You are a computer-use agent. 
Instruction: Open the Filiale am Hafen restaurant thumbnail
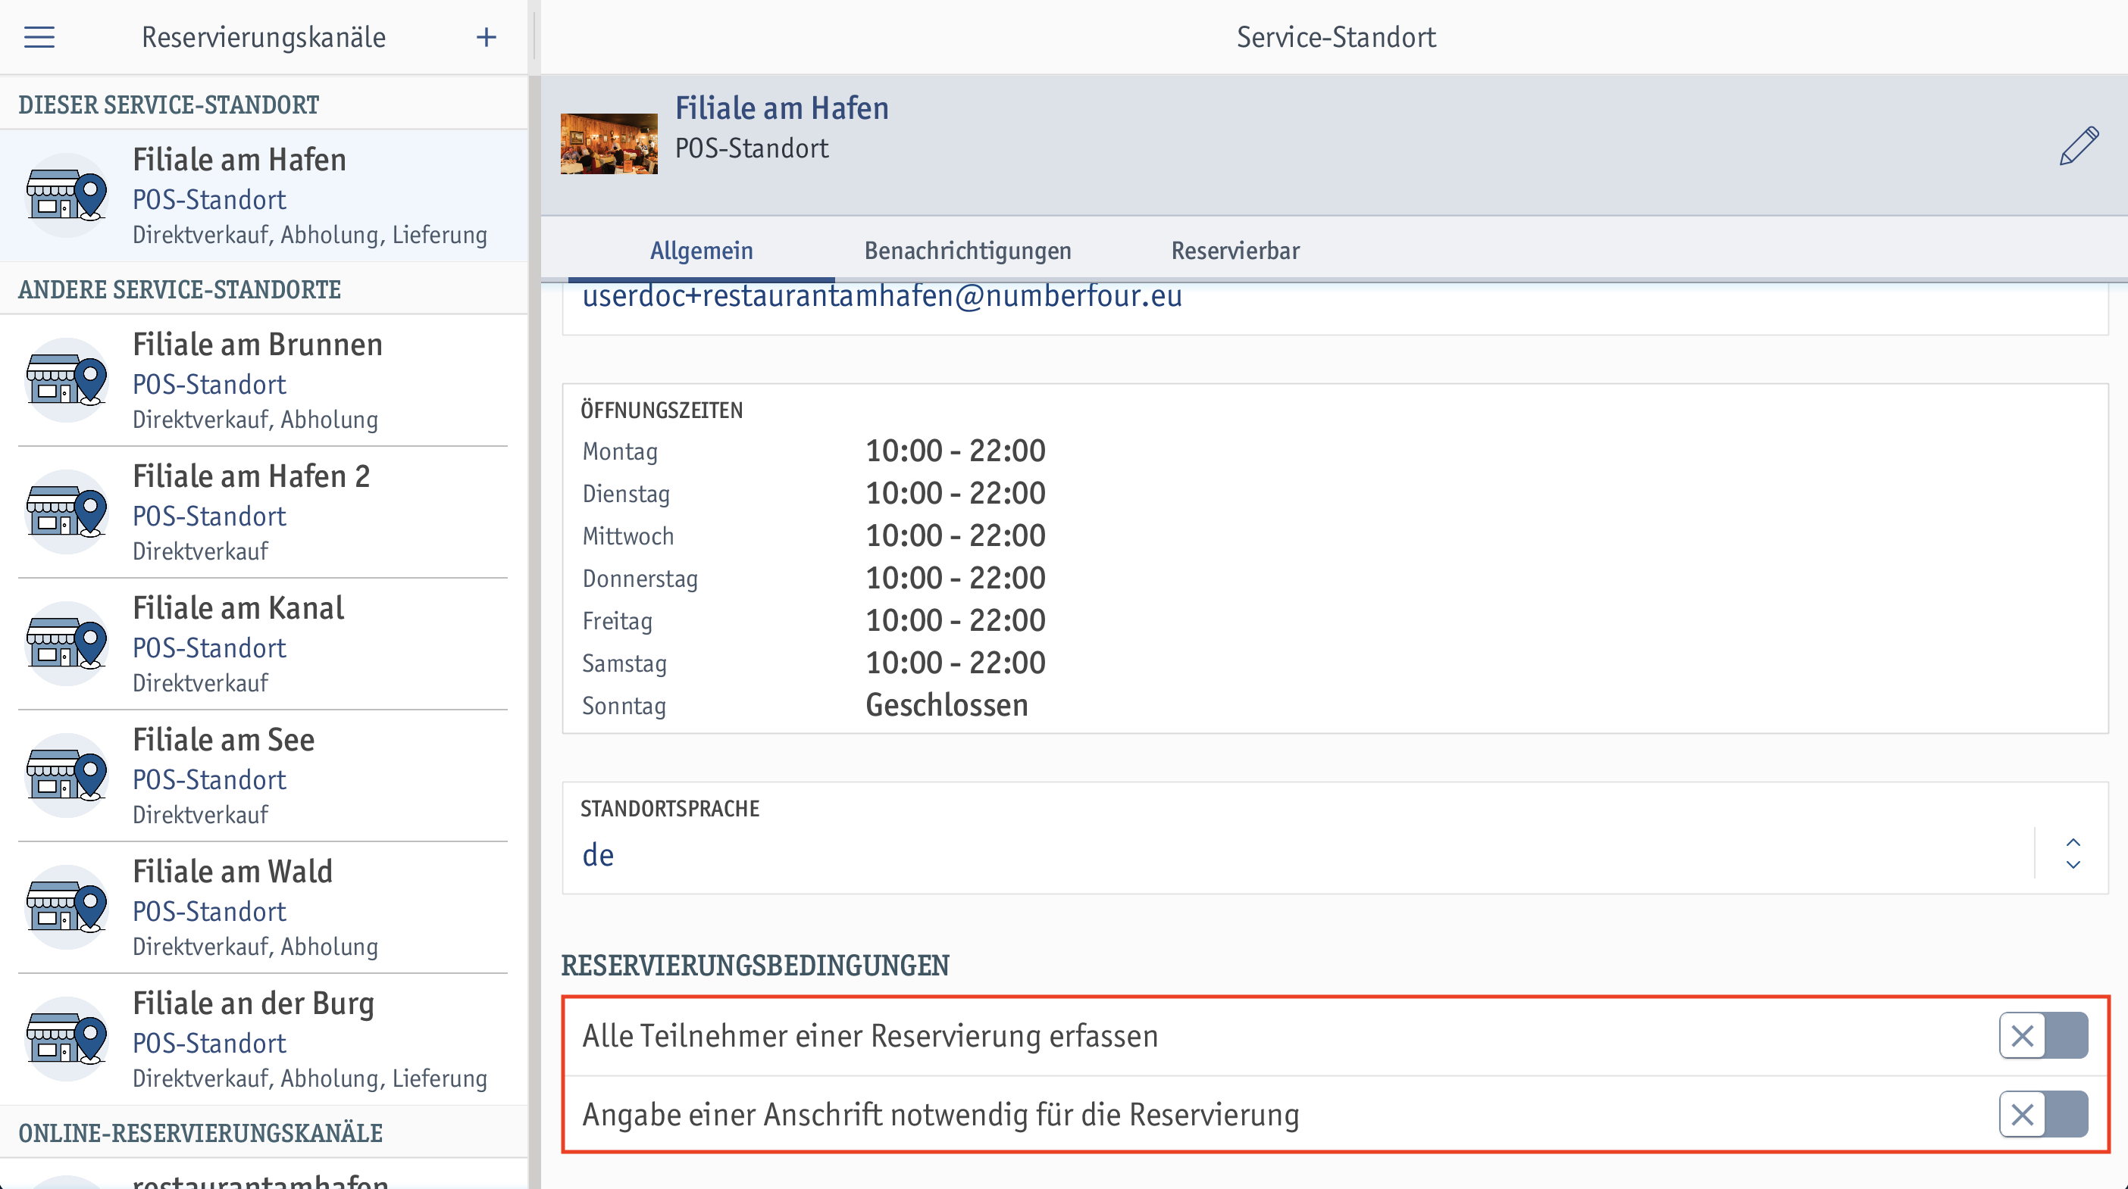coord(609,144)
